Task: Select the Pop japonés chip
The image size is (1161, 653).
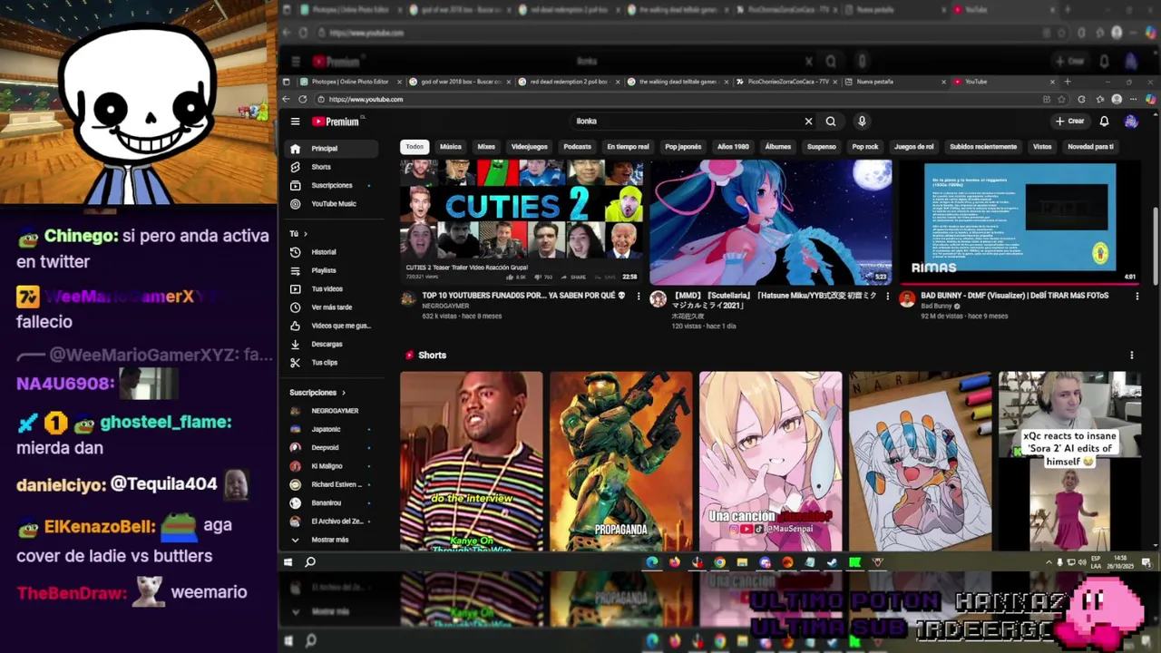Action: [x=683, y=147]
